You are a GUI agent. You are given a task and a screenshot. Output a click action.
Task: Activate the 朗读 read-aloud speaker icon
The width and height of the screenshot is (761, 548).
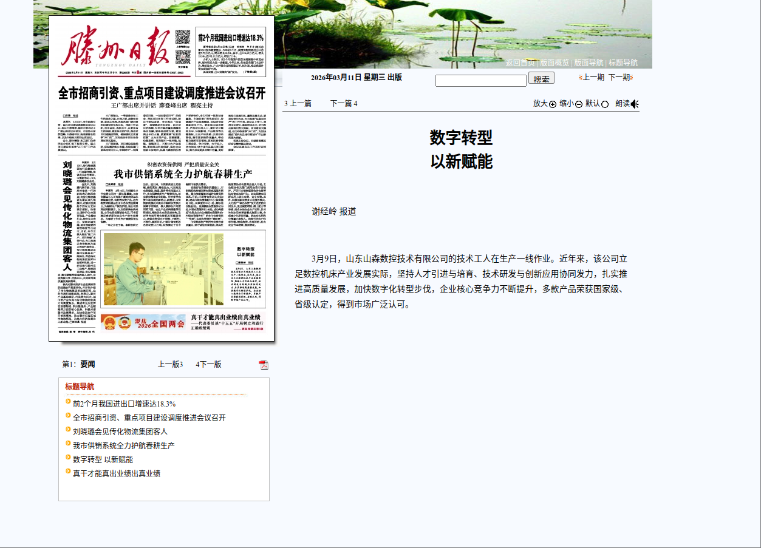634,103
